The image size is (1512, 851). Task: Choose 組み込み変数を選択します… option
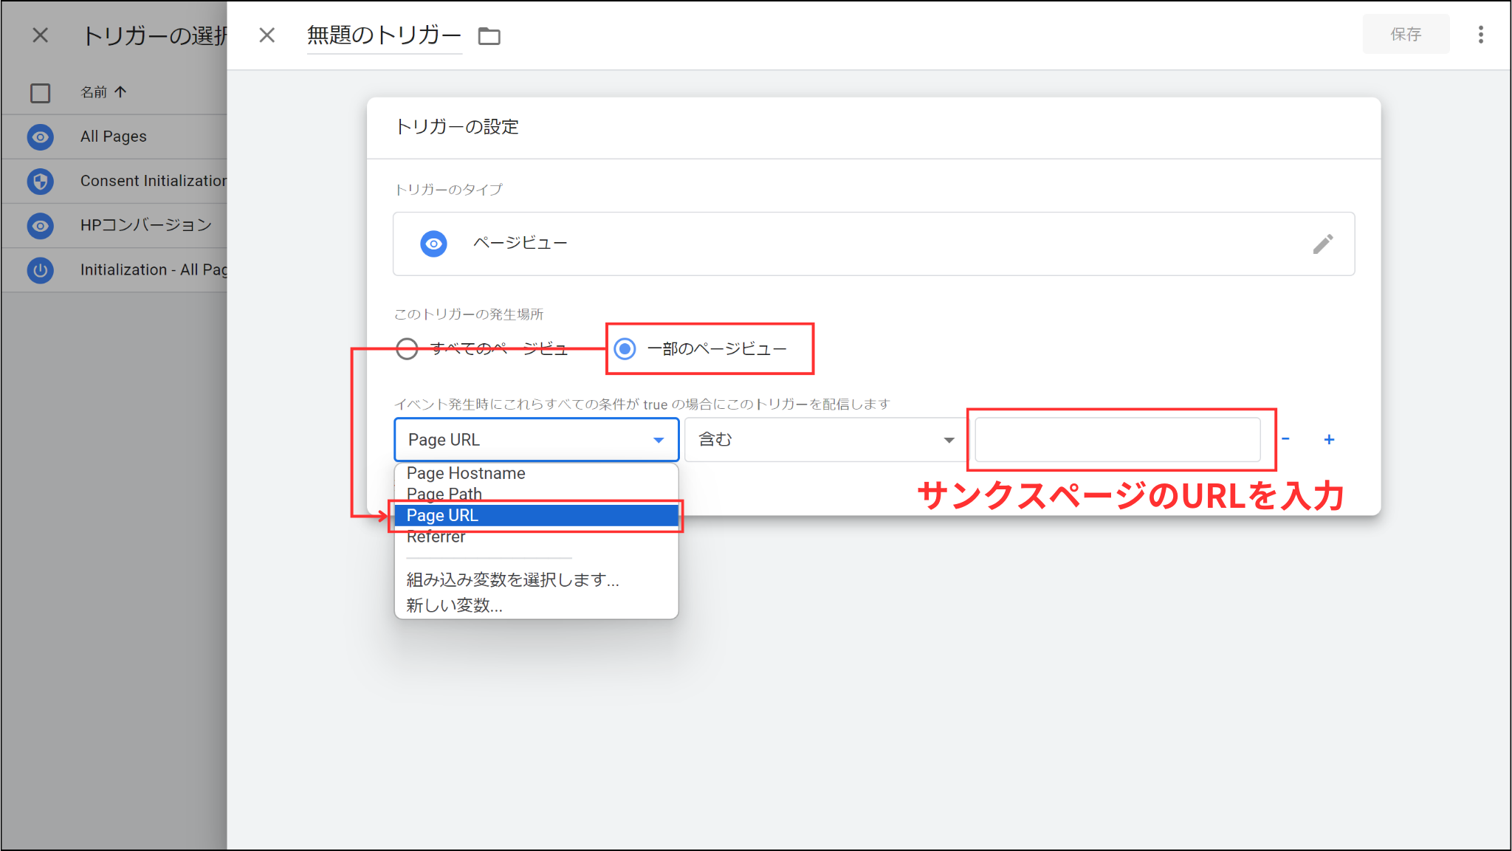pos(536,580)
